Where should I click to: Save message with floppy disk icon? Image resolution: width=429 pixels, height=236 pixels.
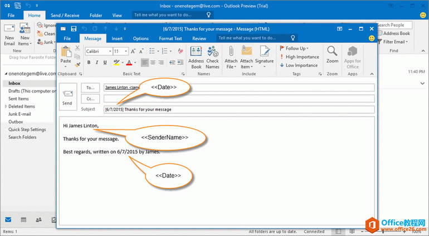[74, 29]
